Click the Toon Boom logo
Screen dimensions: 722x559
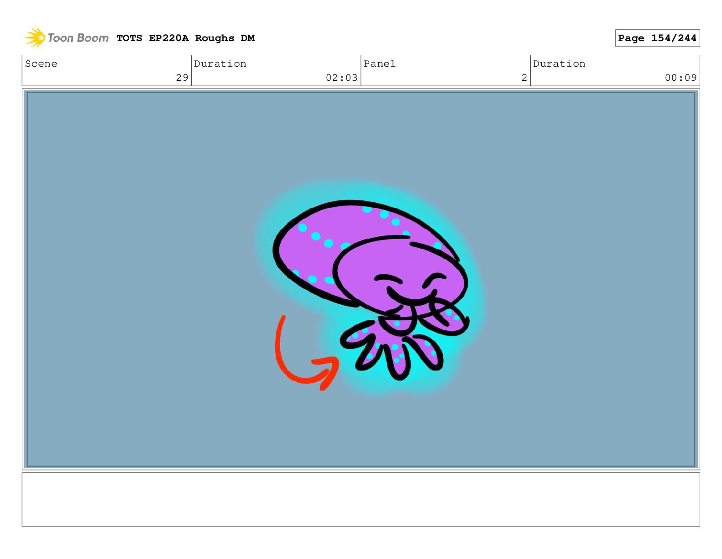(66, 38)
